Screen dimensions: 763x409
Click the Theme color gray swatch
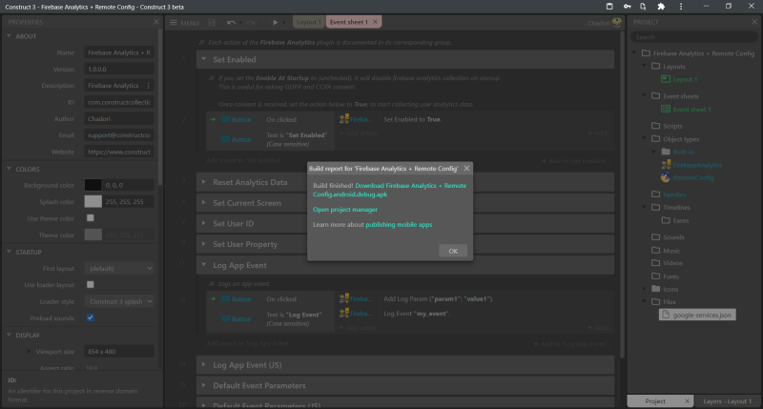point(93,235)
